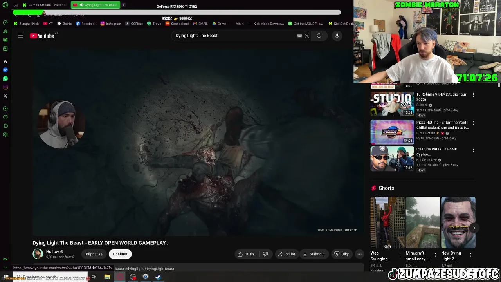Open Hollow's channel avatar
Image resolution: width=501 pixels, height=282 pixels.
click(x=38, y=254)
